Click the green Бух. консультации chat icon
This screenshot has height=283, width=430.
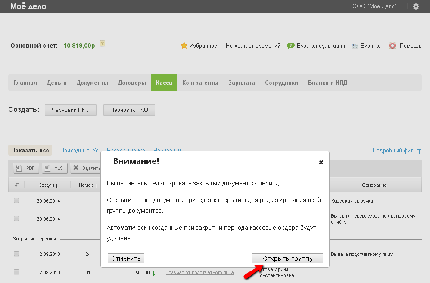tap(291, 46)
